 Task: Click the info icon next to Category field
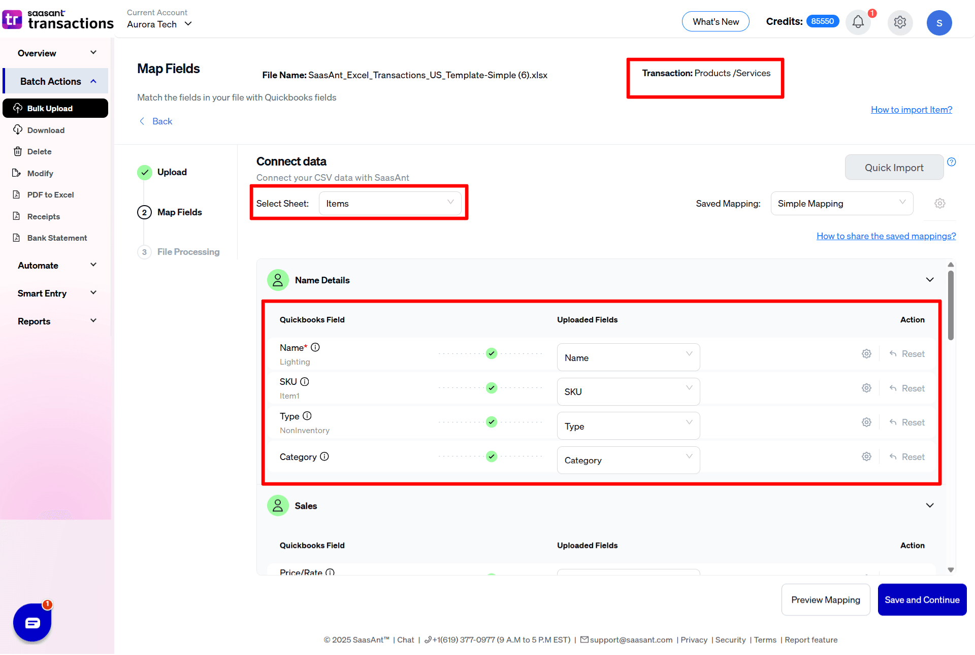(324, 456)
